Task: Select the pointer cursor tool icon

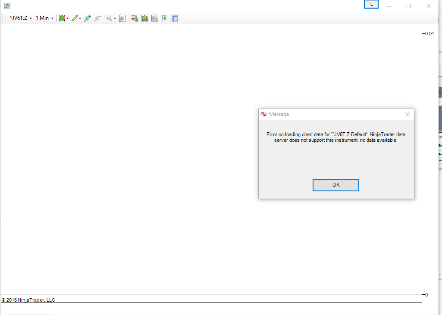Action: click(x=110, y=18)
